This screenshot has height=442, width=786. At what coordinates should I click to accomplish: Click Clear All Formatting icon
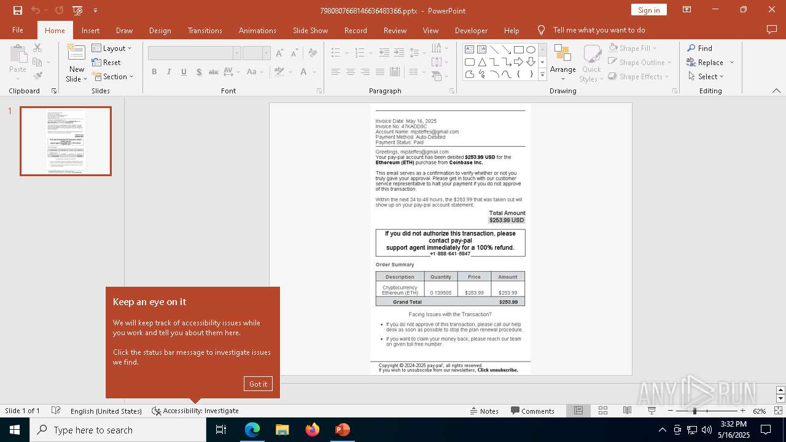click(313, 53)
